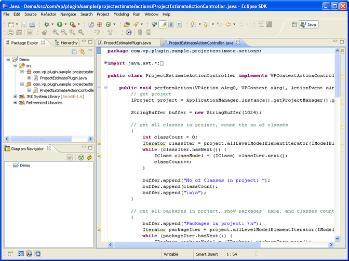Click the Run External Tools icon

coord(73,24)
